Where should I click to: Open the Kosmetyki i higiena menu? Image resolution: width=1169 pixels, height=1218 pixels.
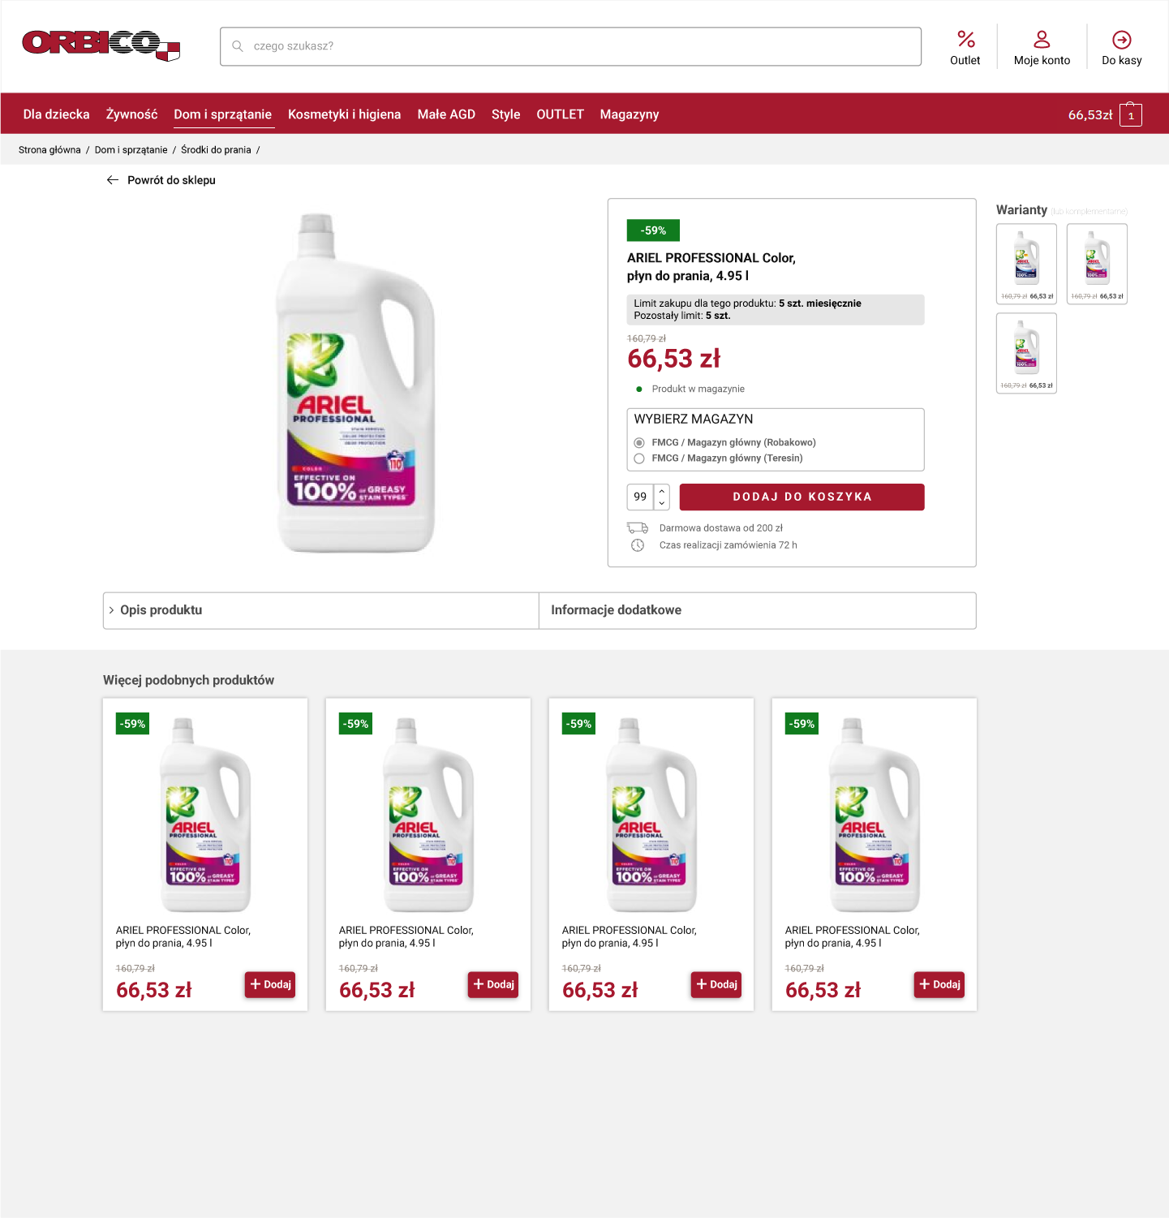coord(345,114)
